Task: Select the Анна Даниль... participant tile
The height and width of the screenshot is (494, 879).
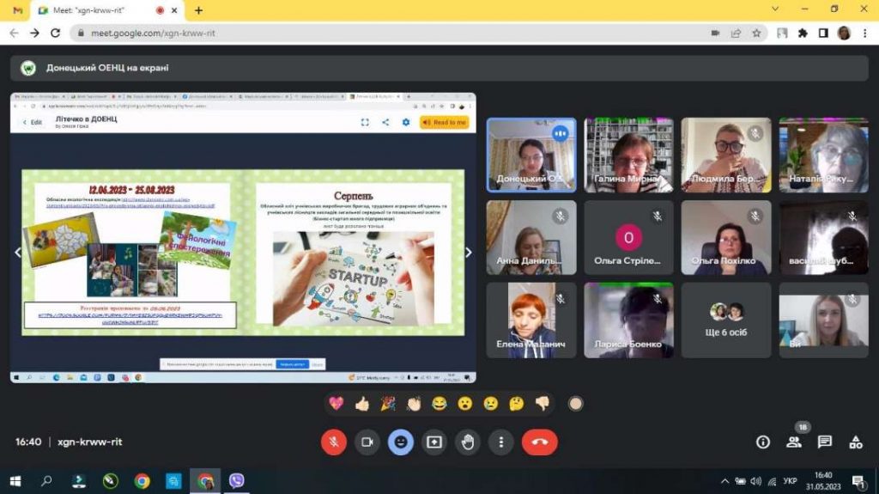Action: (x=530, y=237)
